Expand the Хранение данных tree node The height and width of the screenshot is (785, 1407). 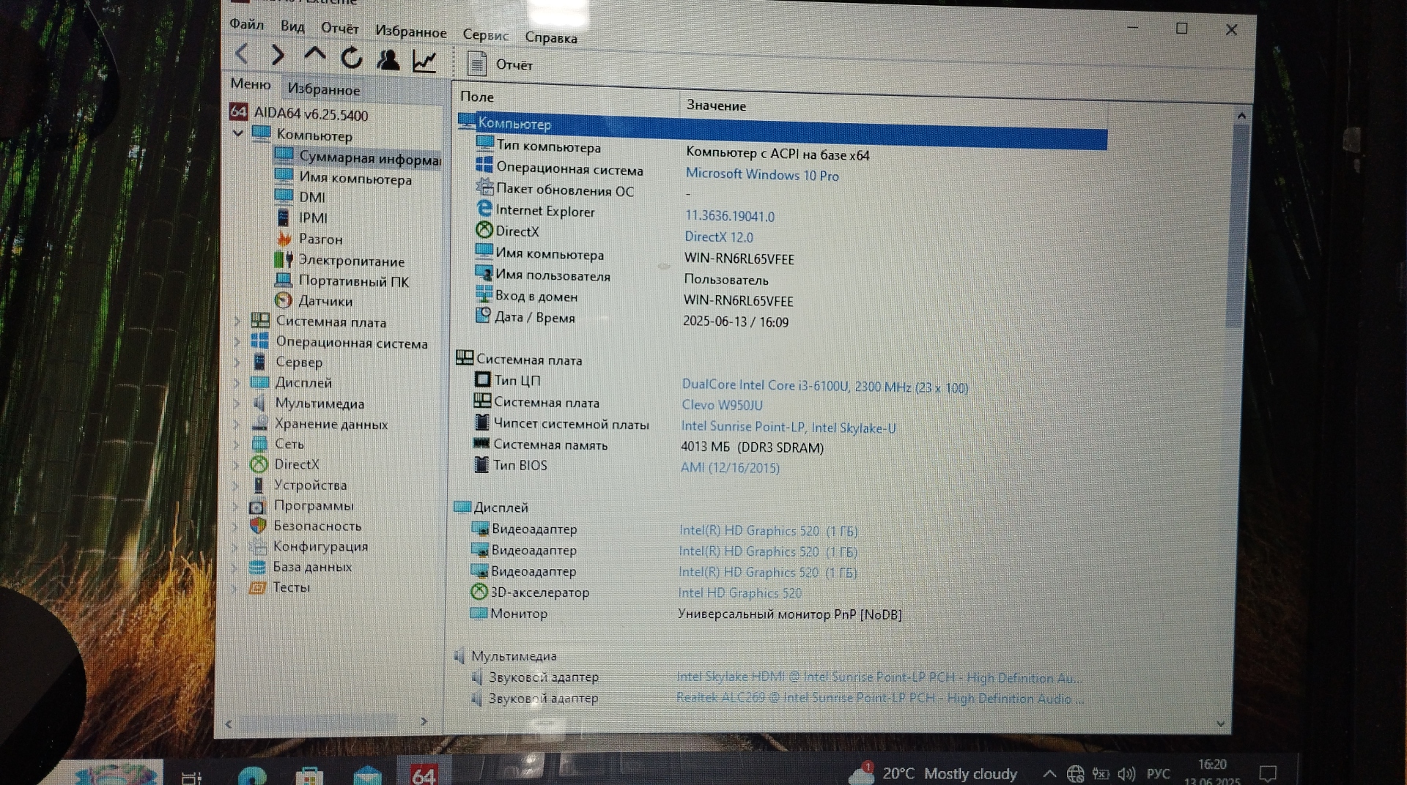(236, 423)
